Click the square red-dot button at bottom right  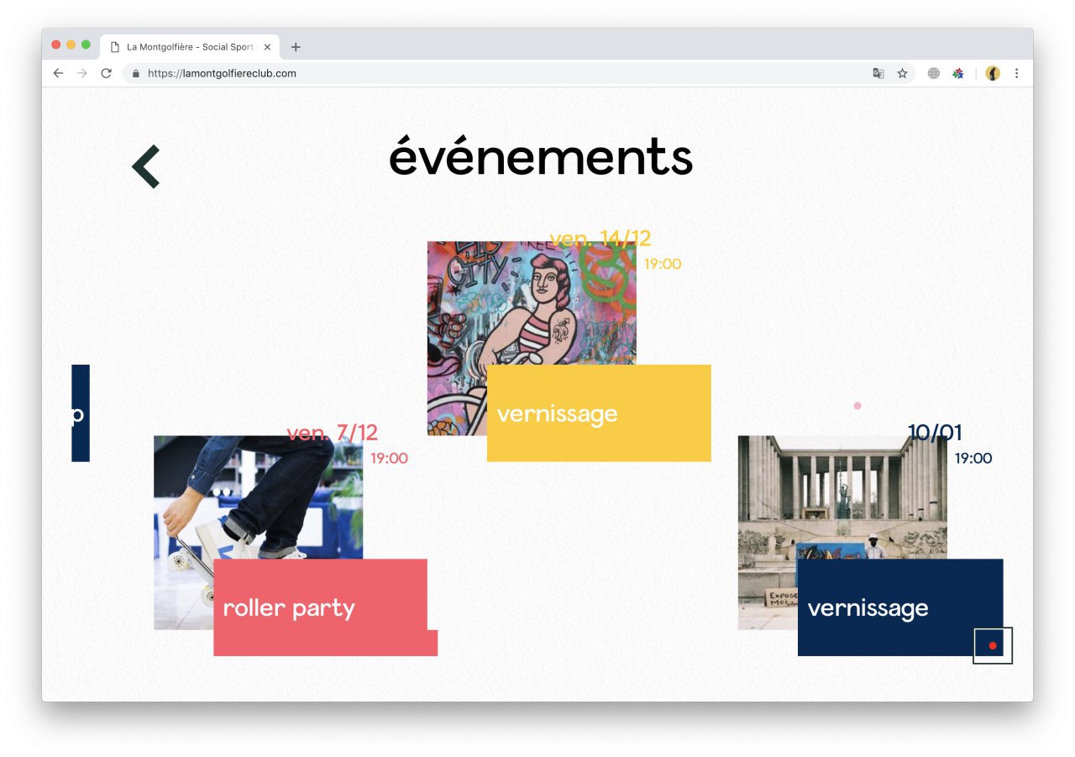click(993, 645)
